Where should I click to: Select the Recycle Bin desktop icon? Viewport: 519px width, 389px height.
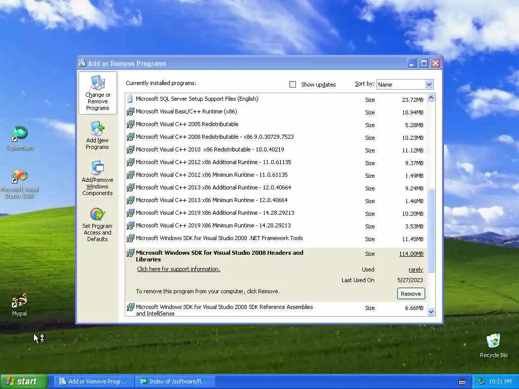point(494,345)
